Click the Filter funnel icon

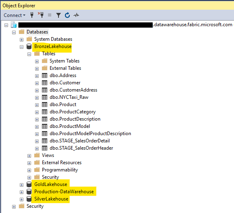(x=58, y=15)
